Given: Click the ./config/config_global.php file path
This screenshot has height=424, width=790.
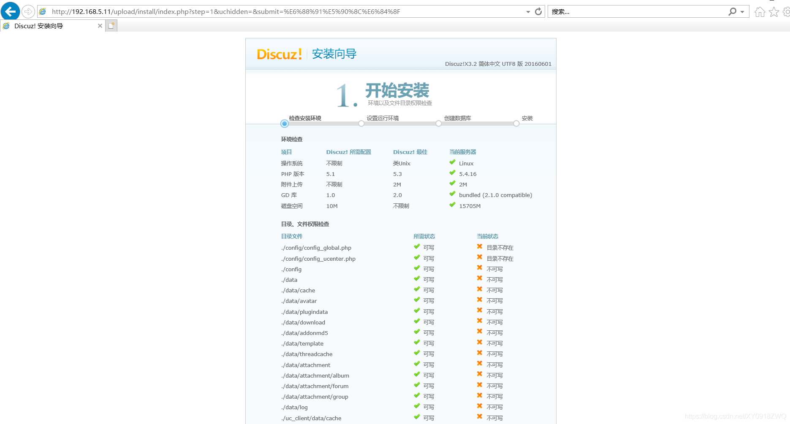Looking at the screenshot, I should [x=316, y=248].
